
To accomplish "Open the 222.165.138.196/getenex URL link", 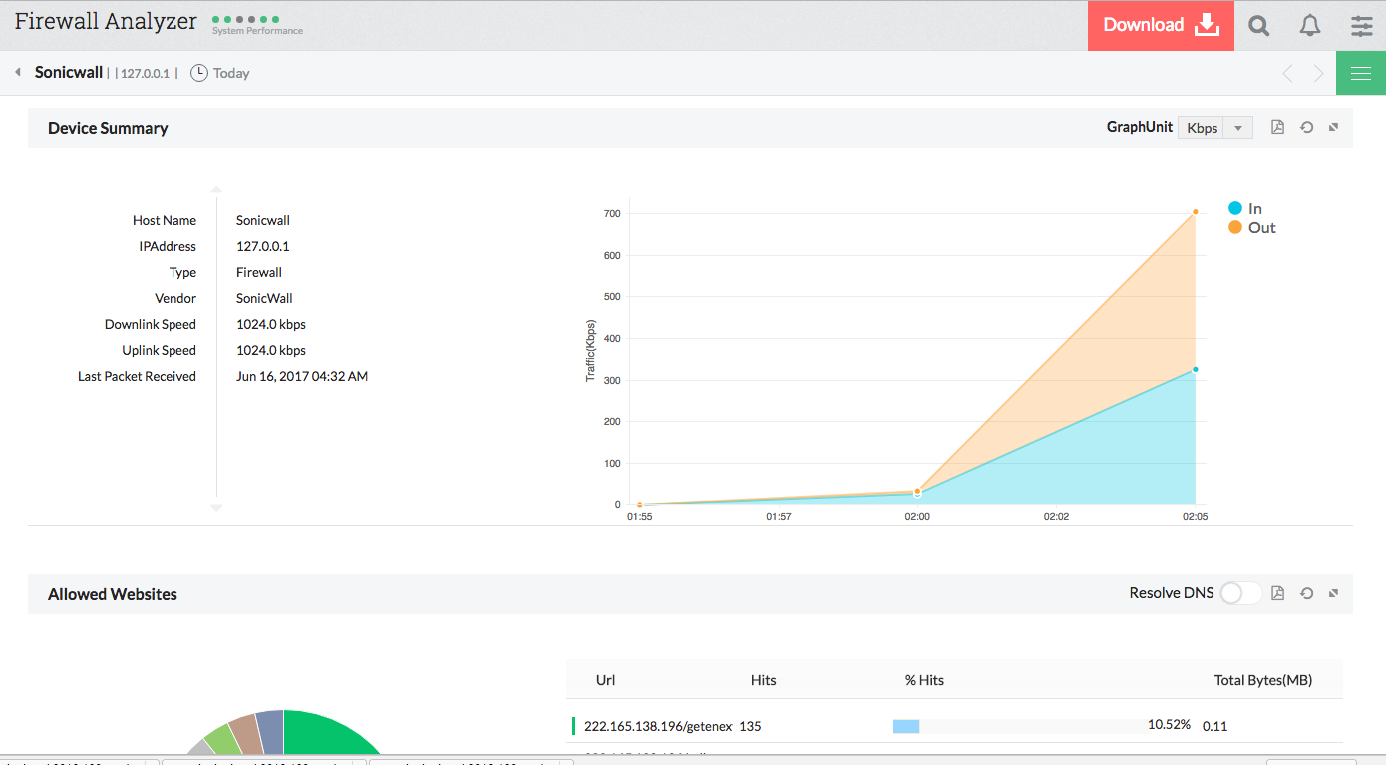I will pyautogui.click(x=660, y=726).
